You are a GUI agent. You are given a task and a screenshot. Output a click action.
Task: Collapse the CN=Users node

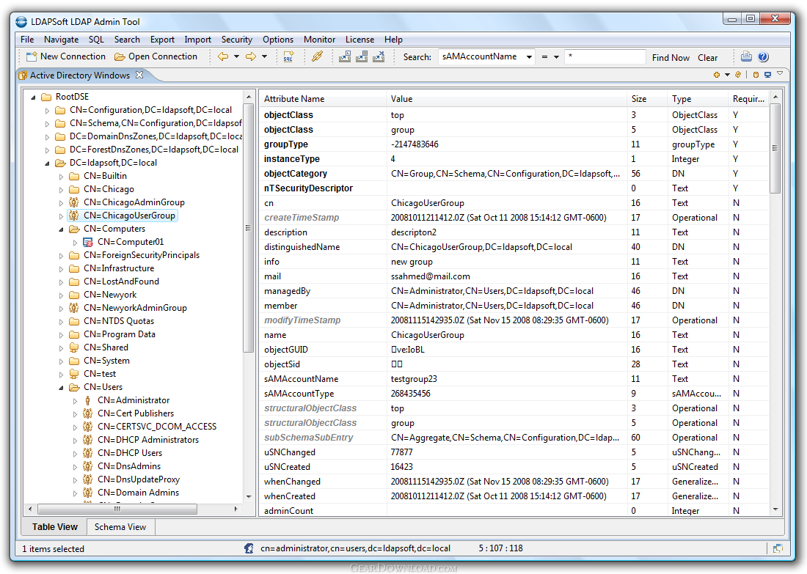(x=61, y=387)
